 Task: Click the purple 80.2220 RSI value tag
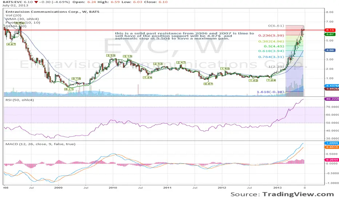332,99
